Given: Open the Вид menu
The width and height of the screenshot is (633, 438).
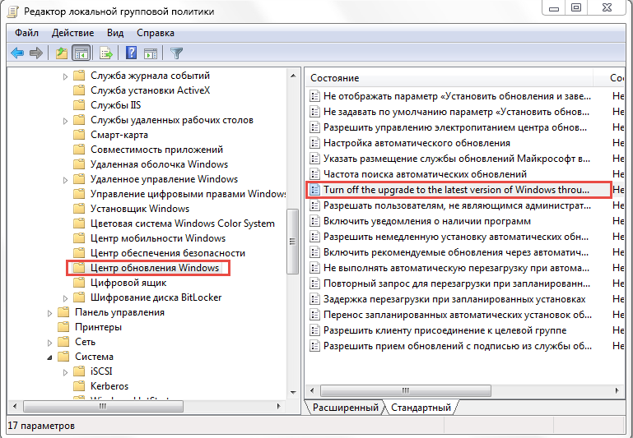Looking at the screenshot, I should coord(115,33).
